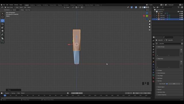Viewport: 184px width, 104px height.
Task: Click the green Y axis gizmo
Action: pos(147,16)
